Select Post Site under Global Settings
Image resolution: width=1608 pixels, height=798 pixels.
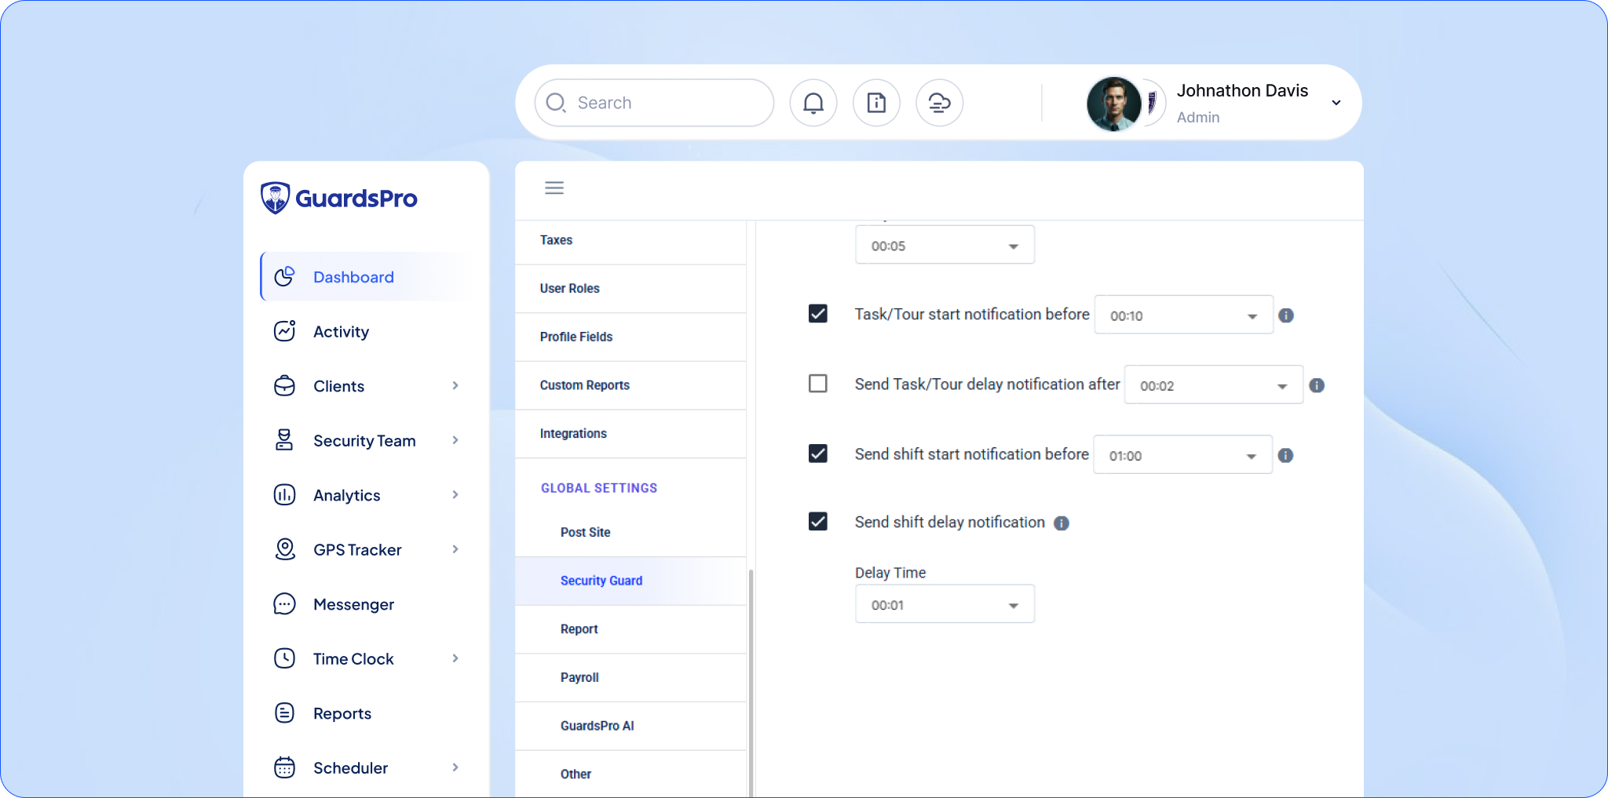(630, 532)
